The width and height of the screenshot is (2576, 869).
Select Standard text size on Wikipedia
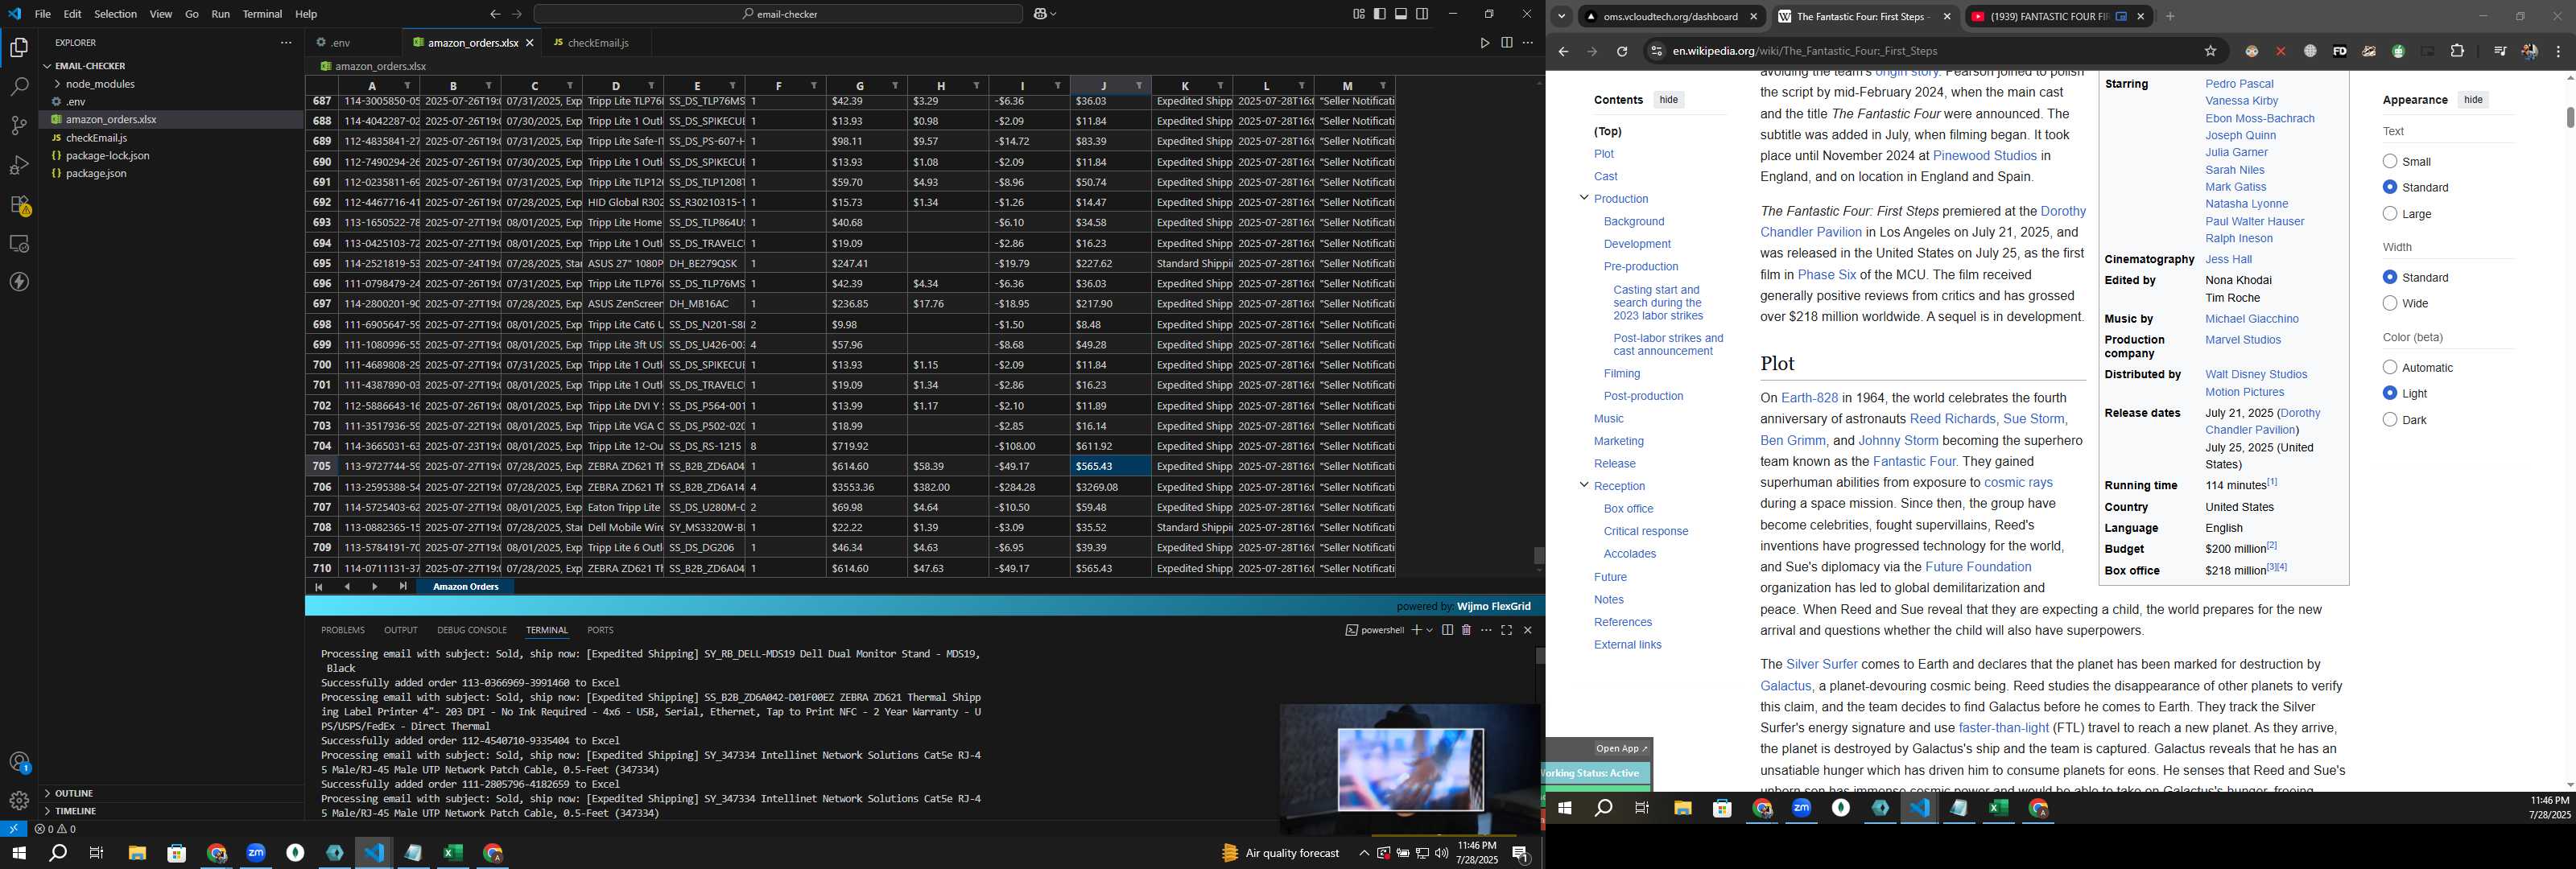(x=2390, y=187)
